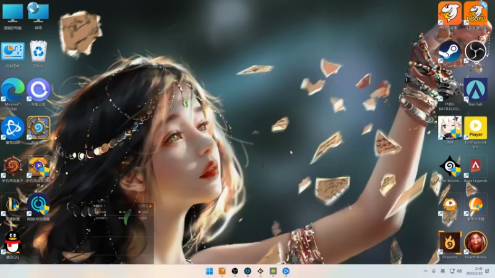Open the Leishen accelerator orange icon

475,205
